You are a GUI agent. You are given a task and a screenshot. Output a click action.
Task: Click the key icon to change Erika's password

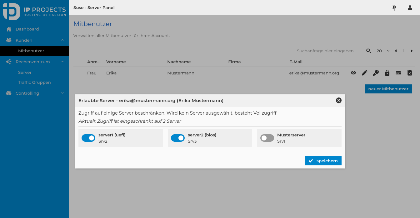[376, 73]
